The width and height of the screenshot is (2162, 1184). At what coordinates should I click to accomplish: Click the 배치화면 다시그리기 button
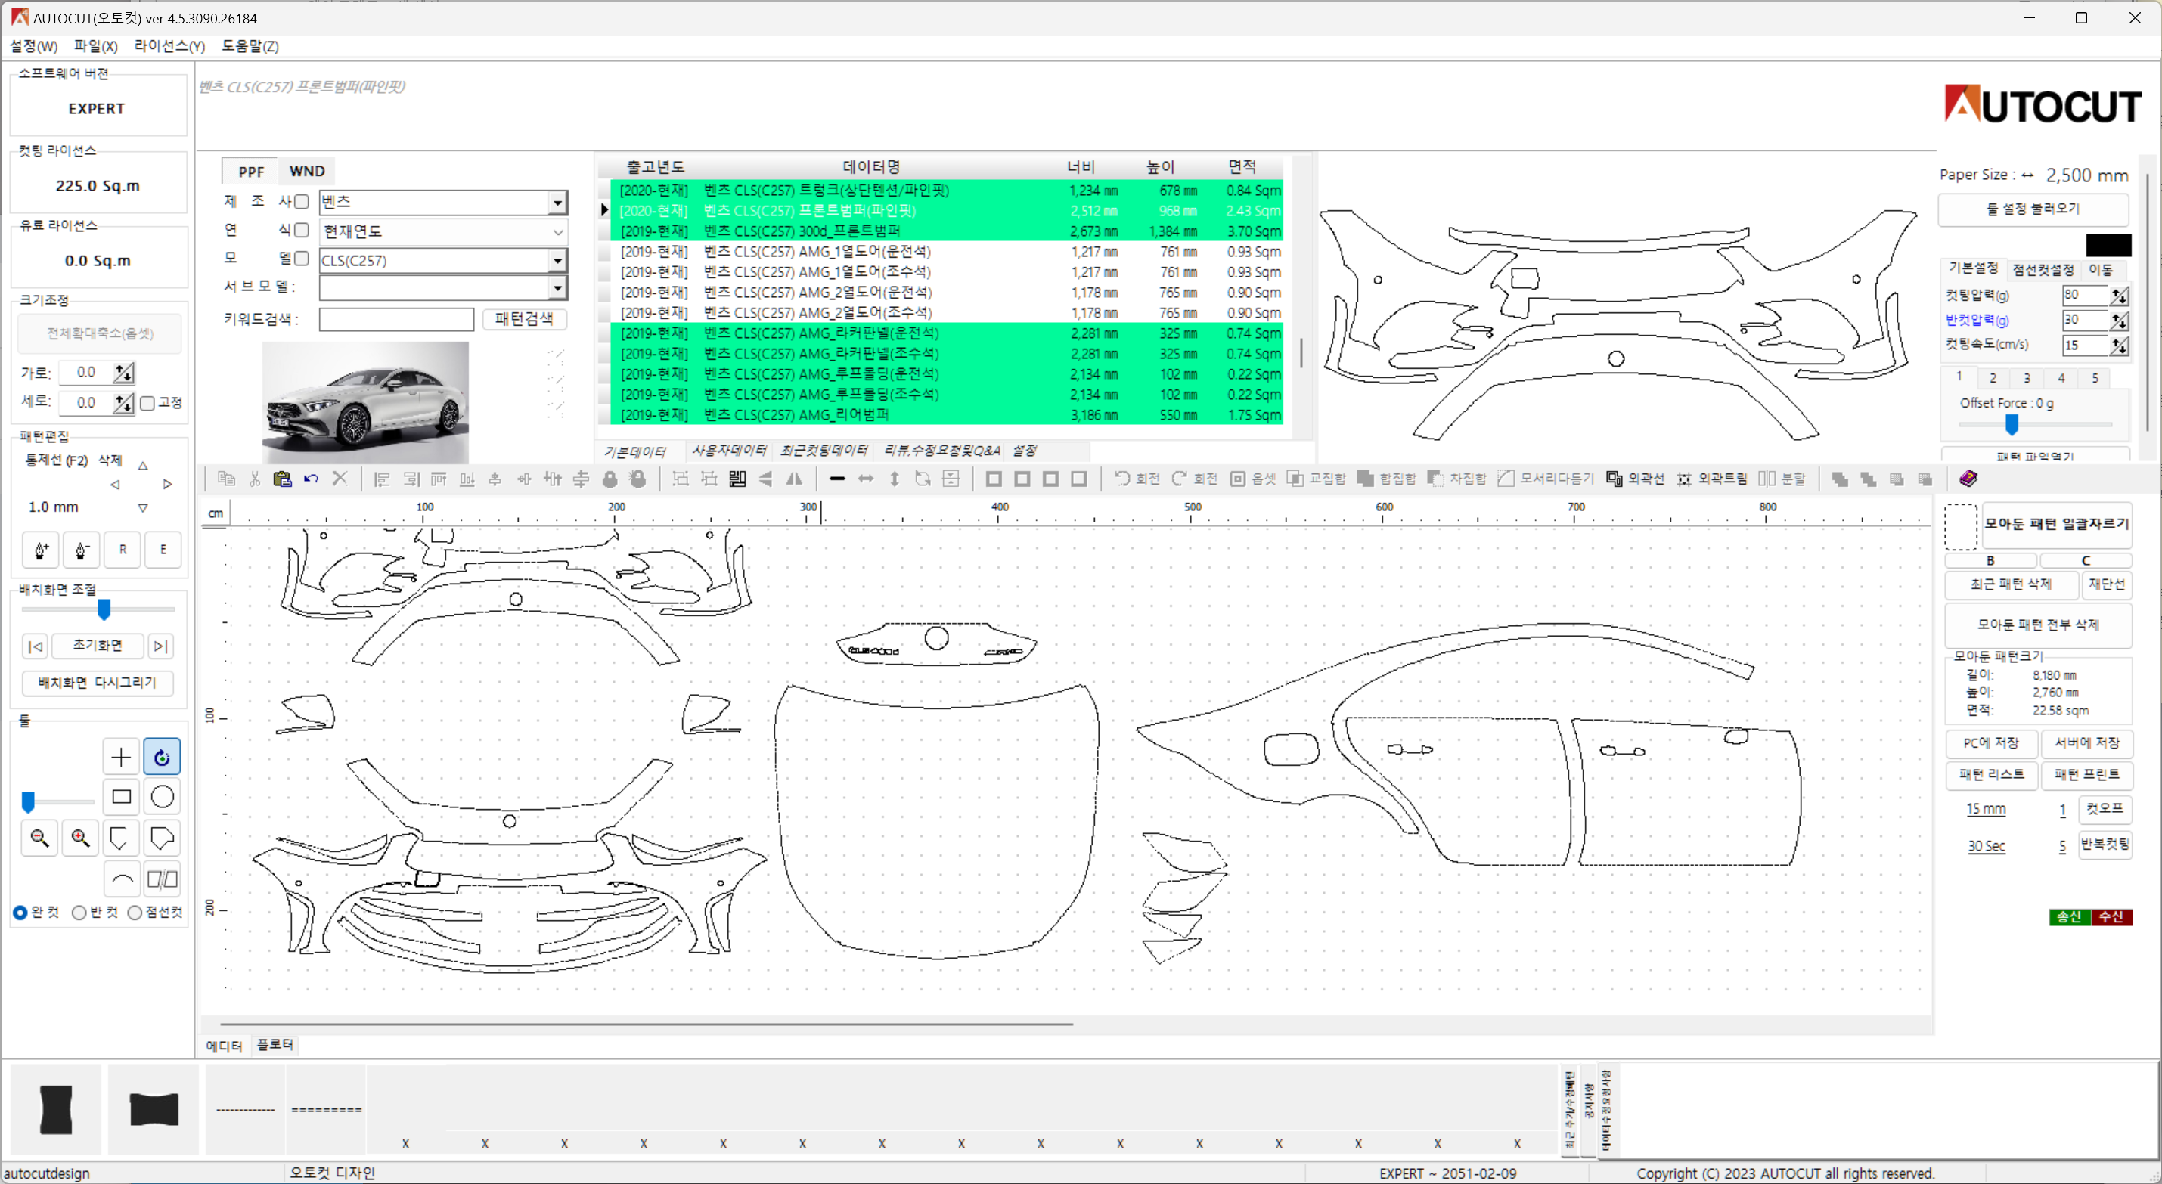pos(98,683)
